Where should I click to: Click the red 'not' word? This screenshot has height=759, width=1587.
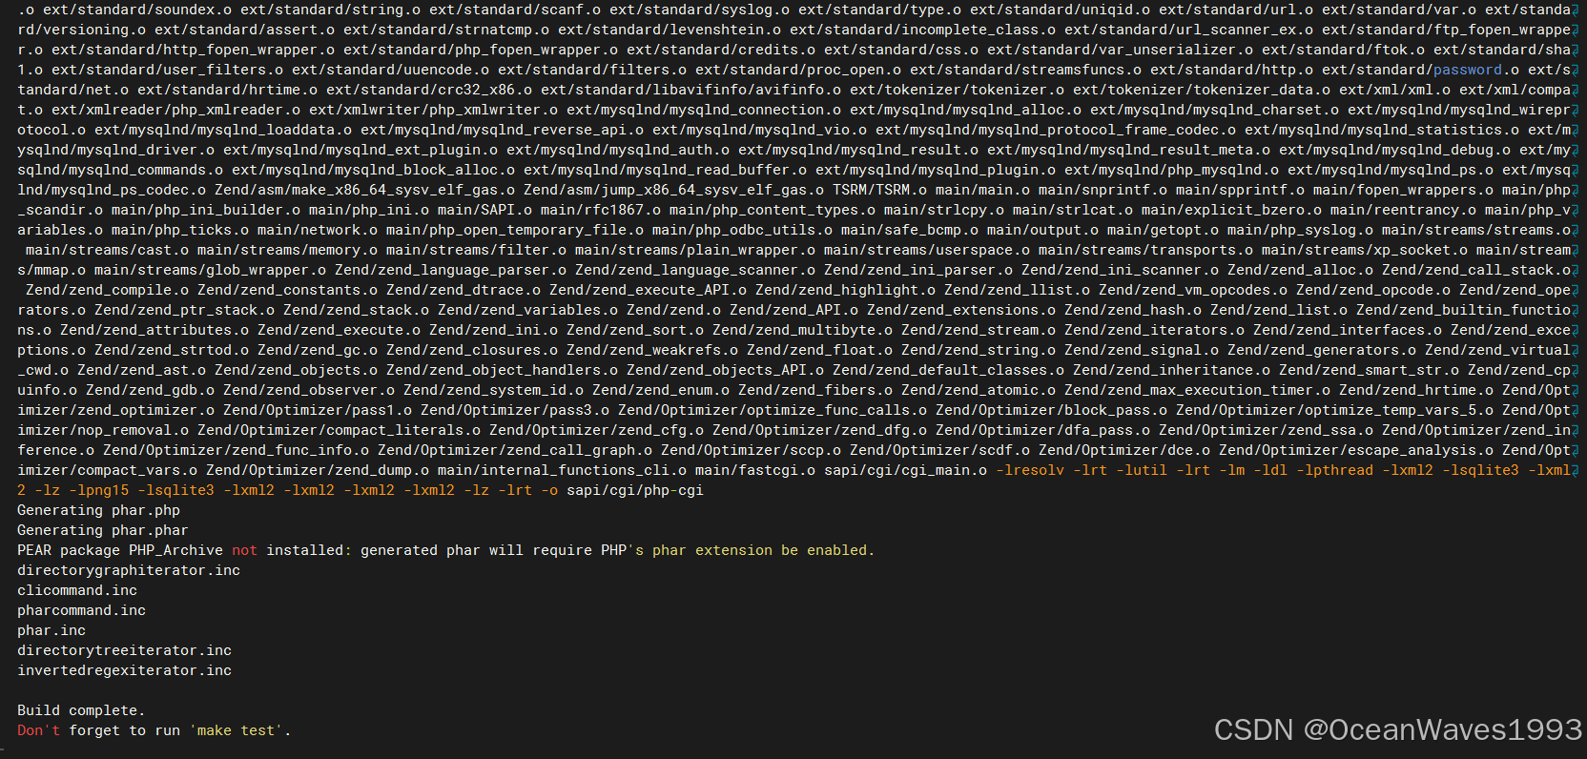click(x=244, y=550)
